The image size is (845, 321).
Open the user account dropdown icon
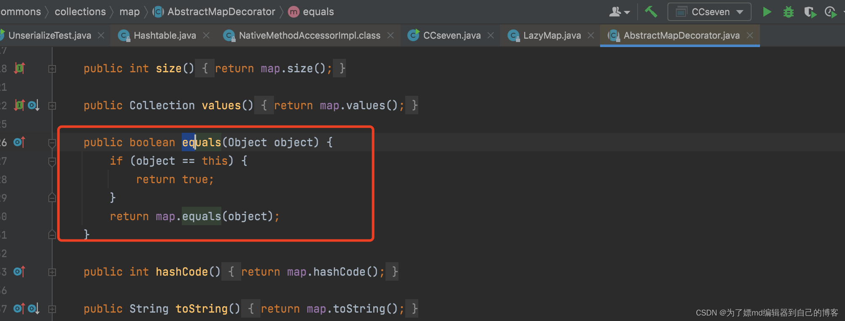(619, 12)
